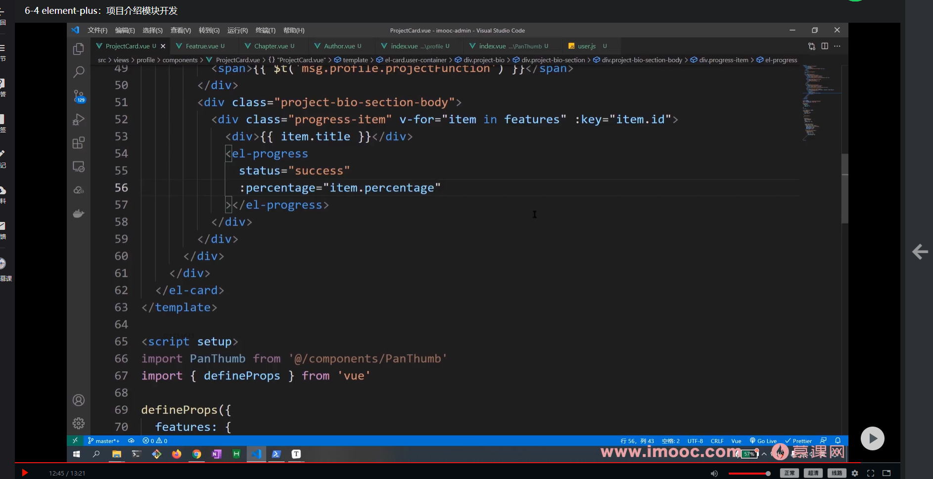Open the Vue language mode selector

click(x=736, y=441)
